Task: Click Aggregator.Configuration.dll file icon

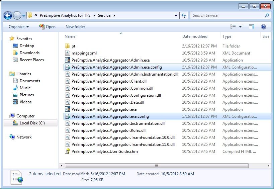Action: [68, 95]
